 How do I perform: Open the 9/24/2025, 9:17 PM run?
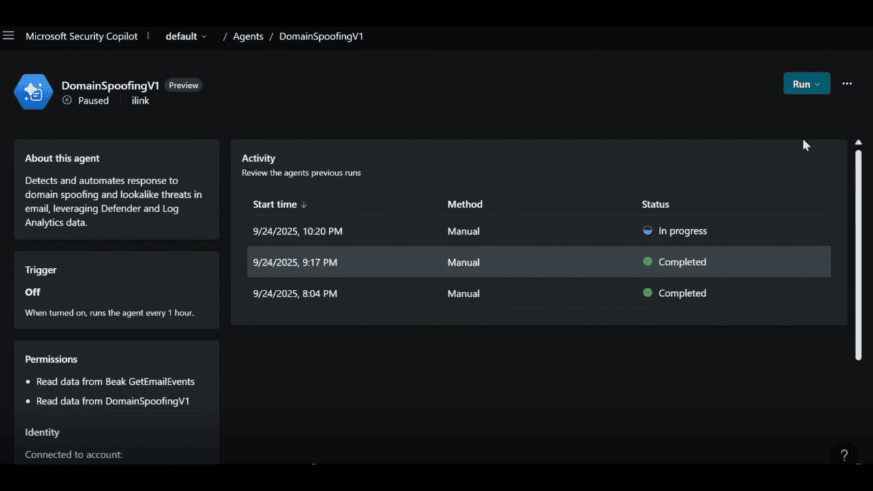539,262
